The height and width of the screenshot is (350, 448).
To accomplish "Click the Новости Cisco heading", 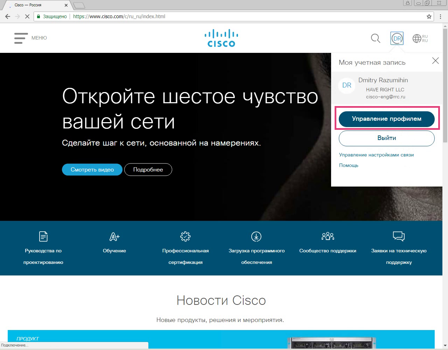I will (x=221, y=300).
